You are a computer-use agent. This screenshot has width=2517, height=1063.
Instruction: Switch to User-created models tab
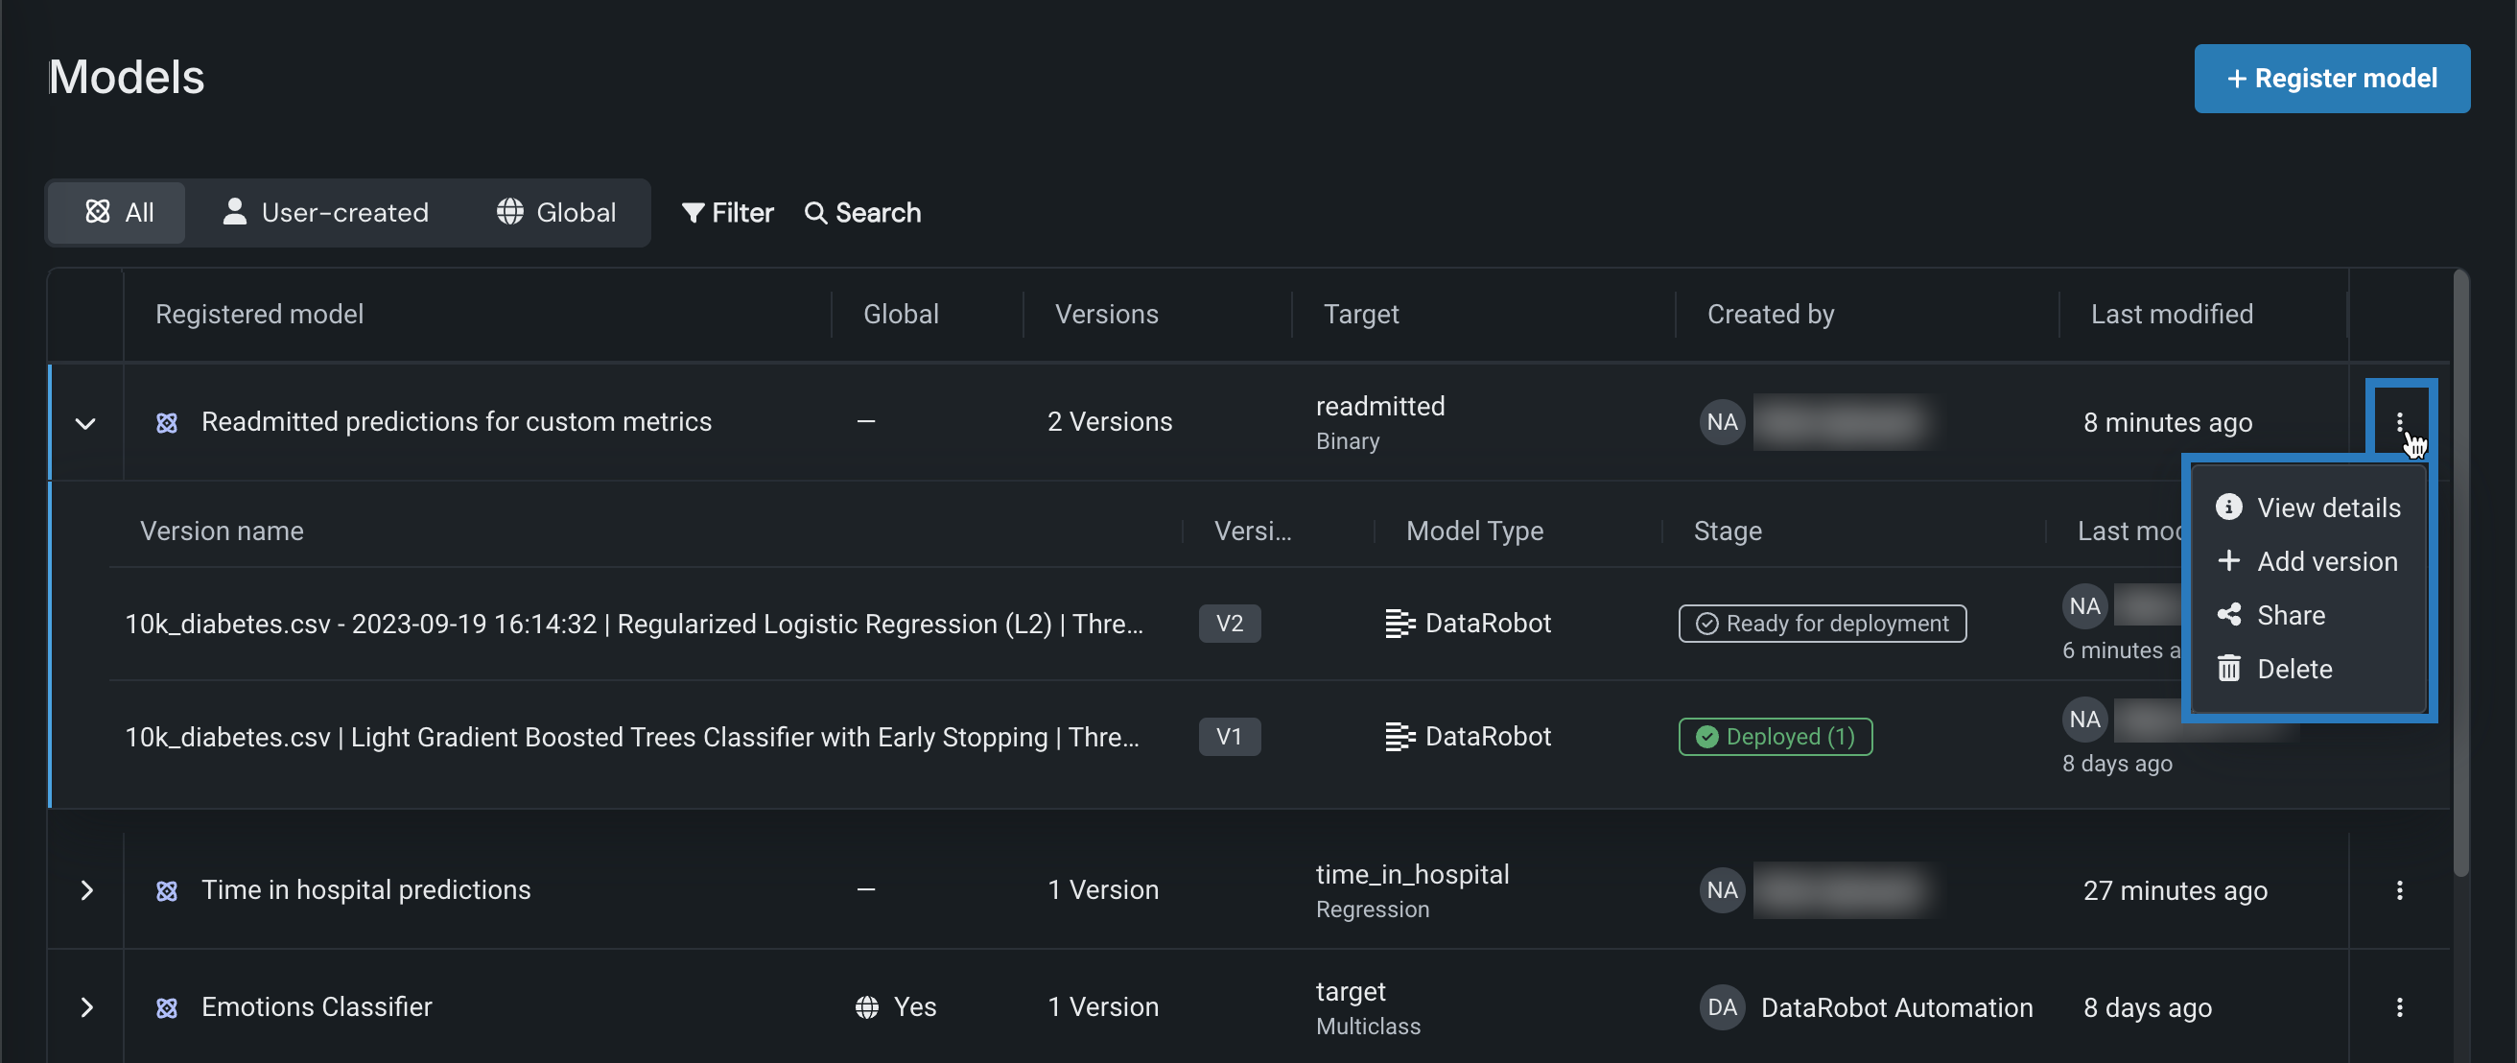(325, 213)
